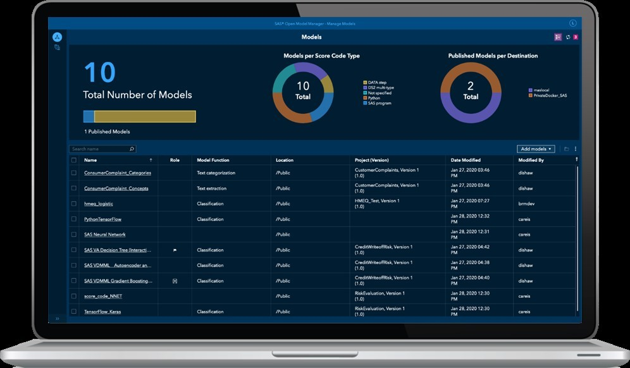Open the ConsumerComplaint_Categories model
Screen dimensions: 630x368
coord(118,173)
